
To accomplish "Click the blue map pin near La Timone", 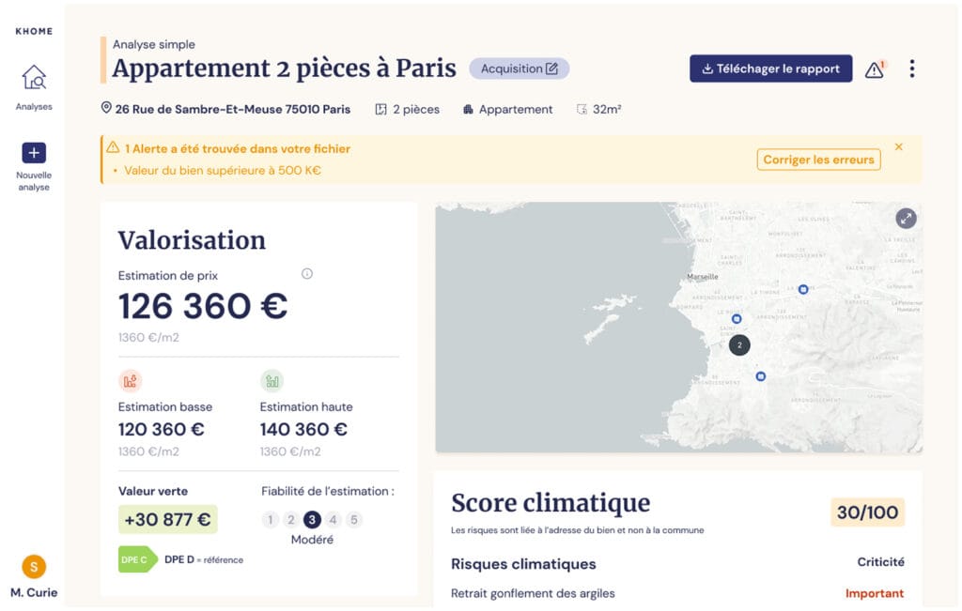I will 803,289.
